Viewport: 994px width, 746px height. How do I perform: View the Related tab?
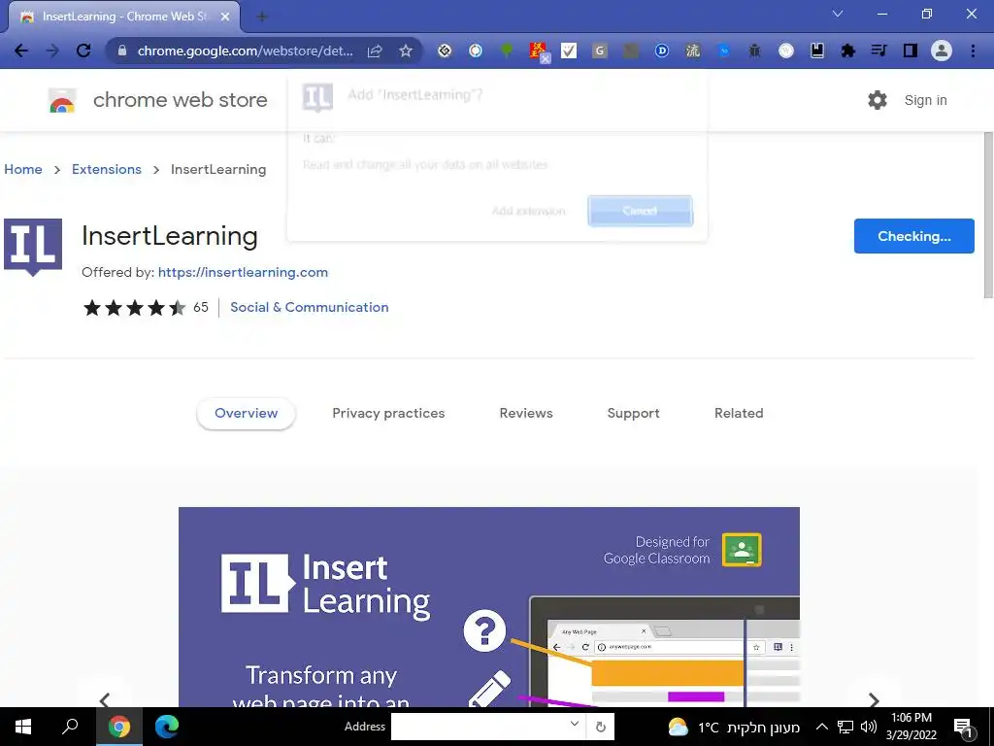point(739,413)
